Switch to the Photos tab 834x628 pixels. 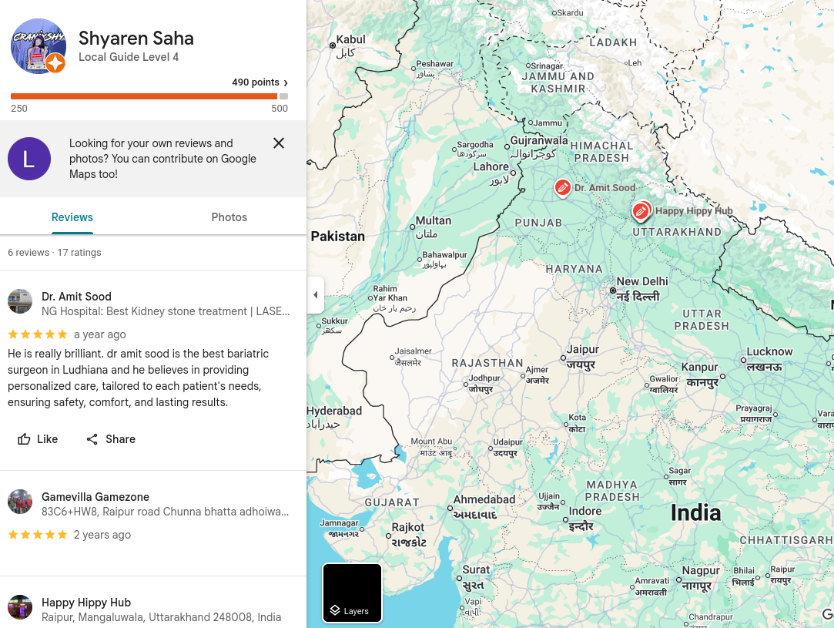tap(229, 217)
